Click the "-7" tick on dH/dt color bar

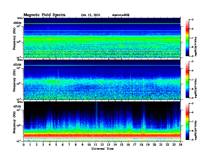tap(192, 38)
